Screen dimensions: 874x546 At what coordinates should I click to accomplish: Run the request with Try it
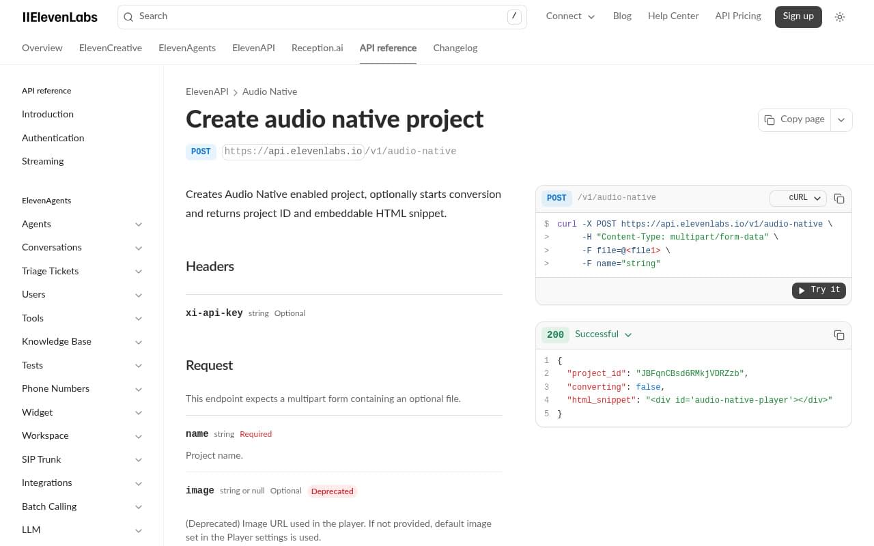coord(819,290)
